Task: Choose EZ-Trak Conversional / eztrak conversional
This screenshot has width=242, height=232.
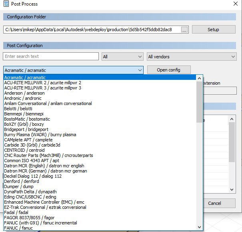Action: (100, 207)
